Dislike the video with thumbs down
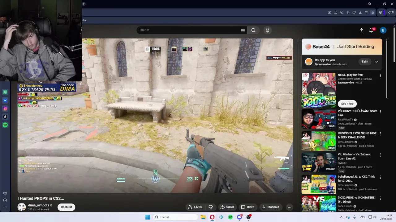Image resolution: width=396 pixels, height=222 pixels. [211, 207]
